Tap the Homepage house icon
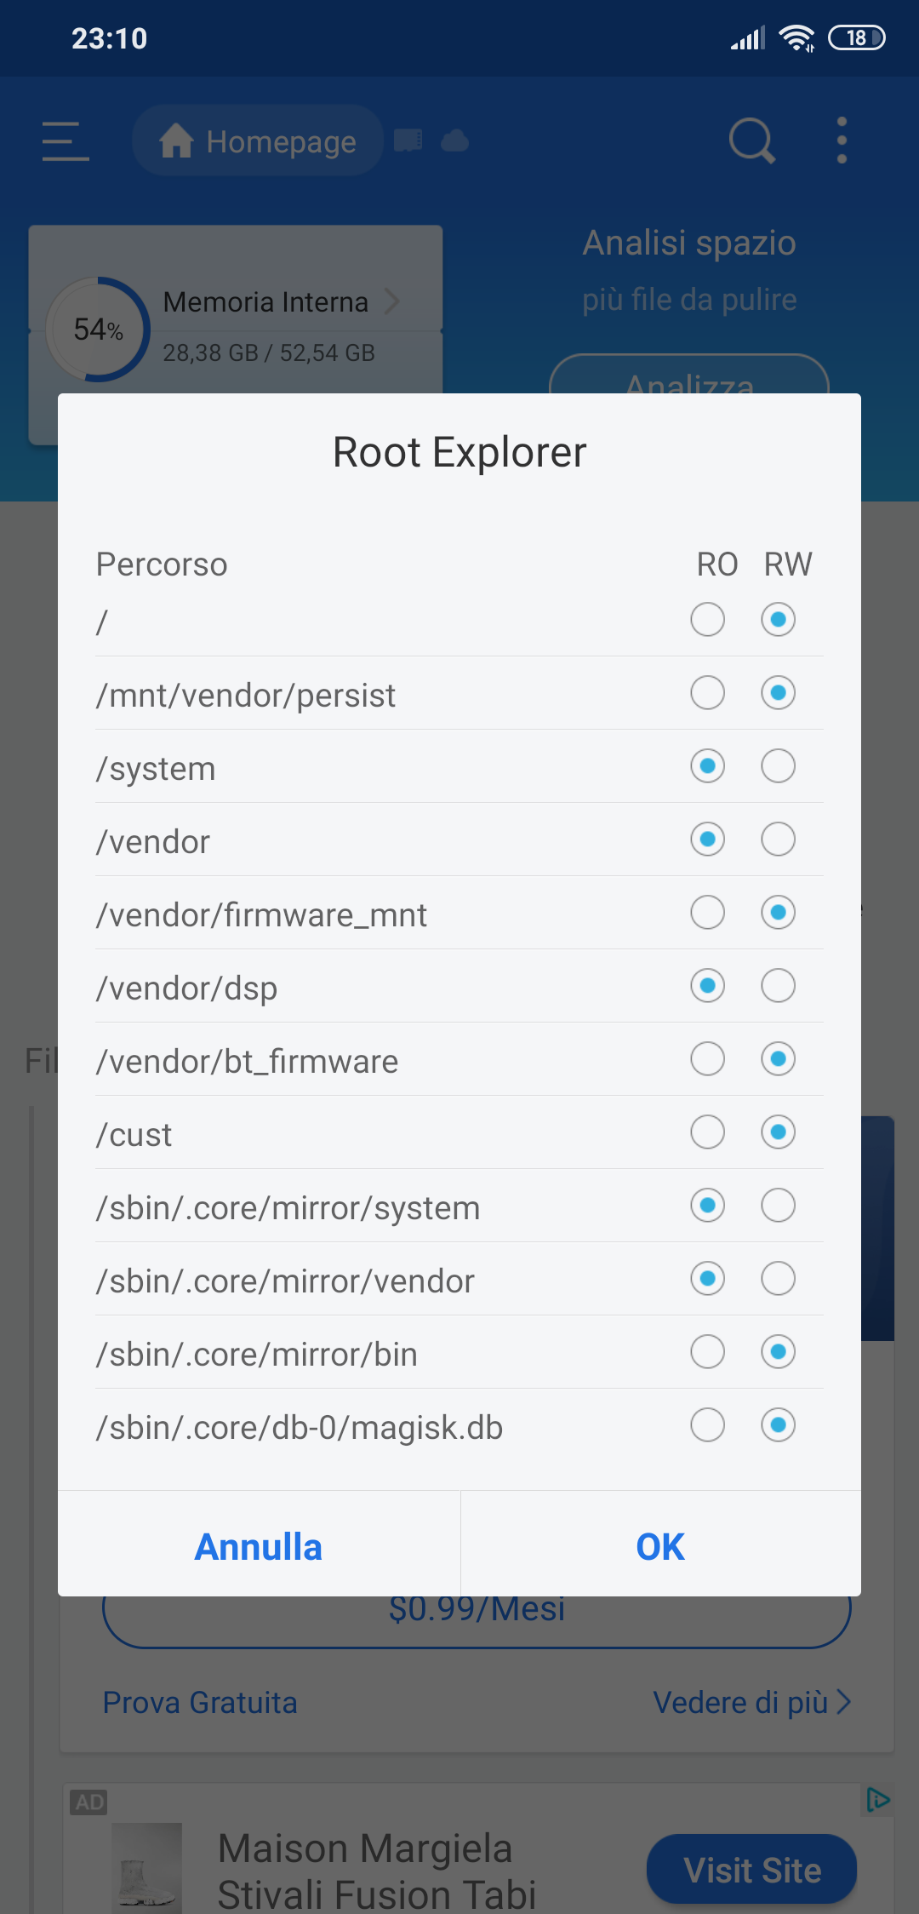This screenshot has width=919, height=1914. click(176, 140)
